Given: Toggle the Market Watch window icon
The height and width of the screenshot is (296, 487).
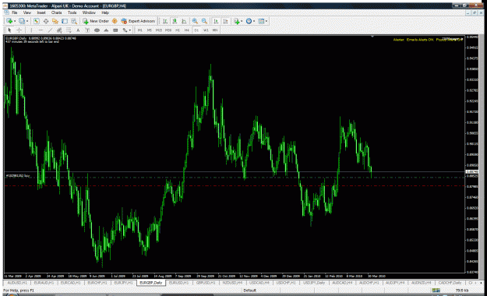Looking at the screenshot, I should point(37,21).
